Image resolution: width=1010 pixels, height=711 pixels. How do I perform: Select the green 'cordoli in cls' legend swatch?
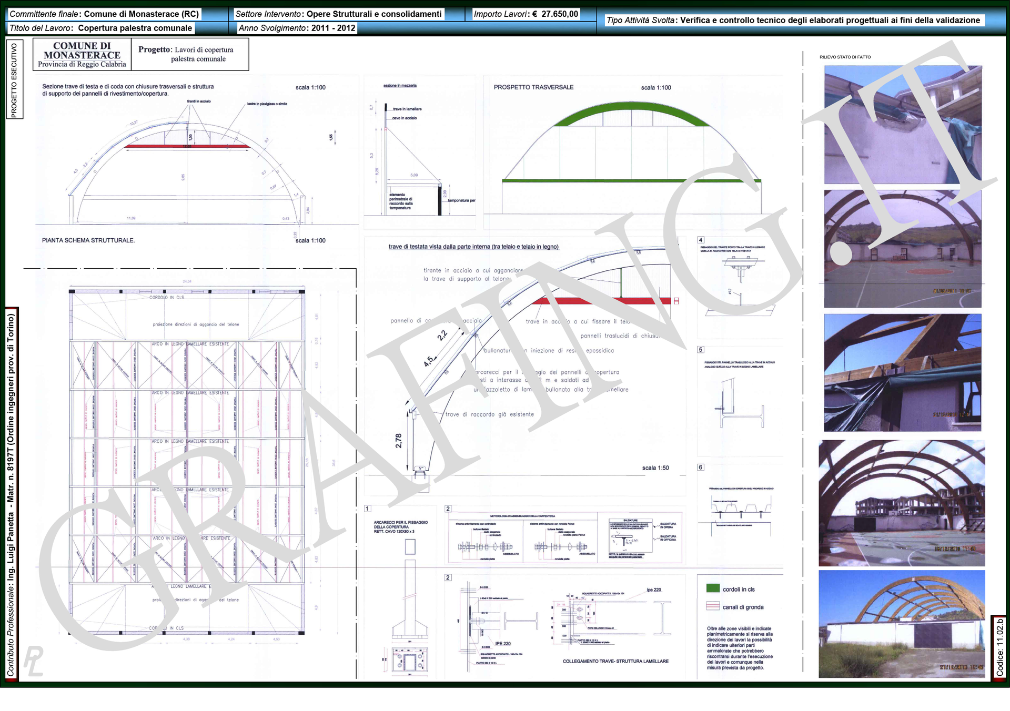[x=713, y=588]
